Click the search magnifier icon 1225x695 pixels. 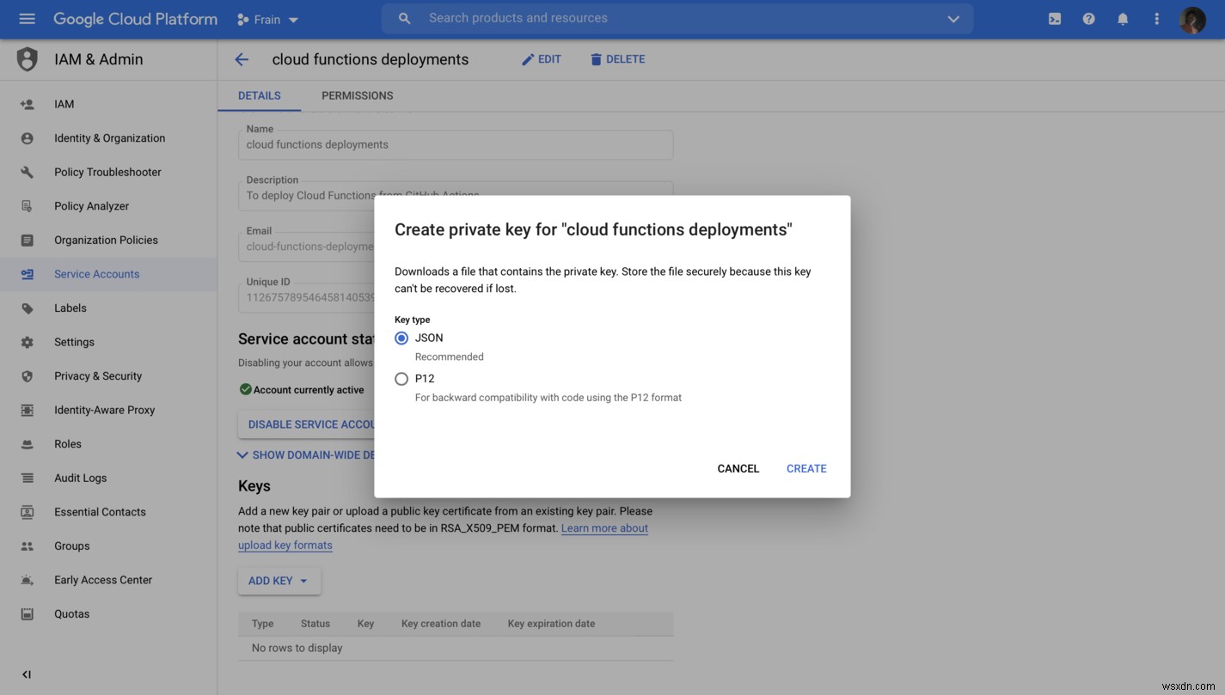pos(402,17)
